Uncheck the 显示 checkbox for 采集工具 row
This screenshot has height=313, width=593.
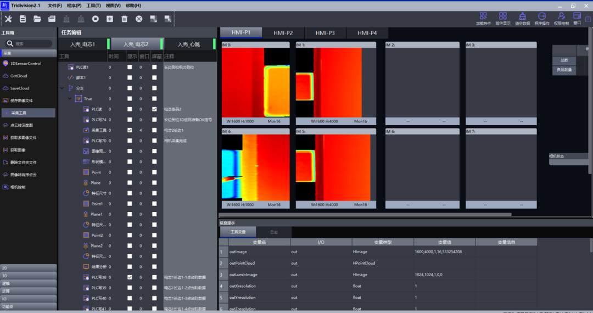coord(130,130)
